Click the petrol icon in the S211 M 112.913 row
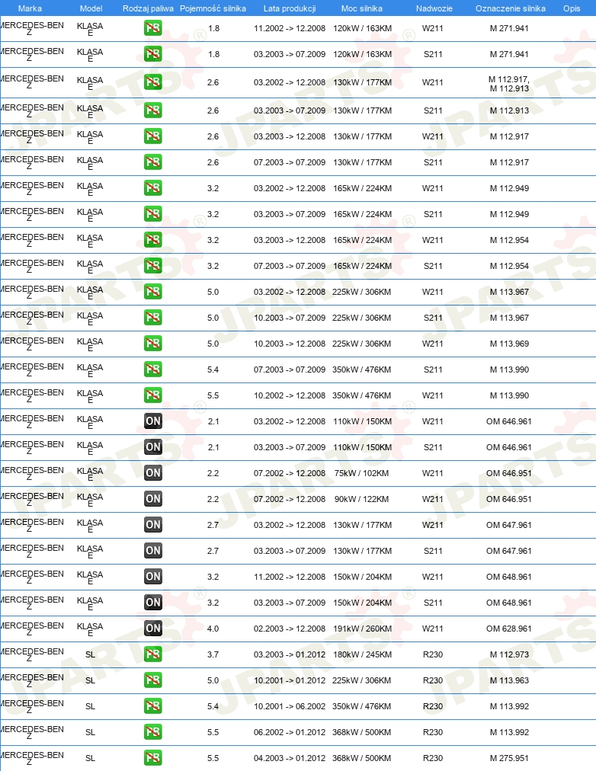Screen dimensions: 596x771 pos(153,110)
